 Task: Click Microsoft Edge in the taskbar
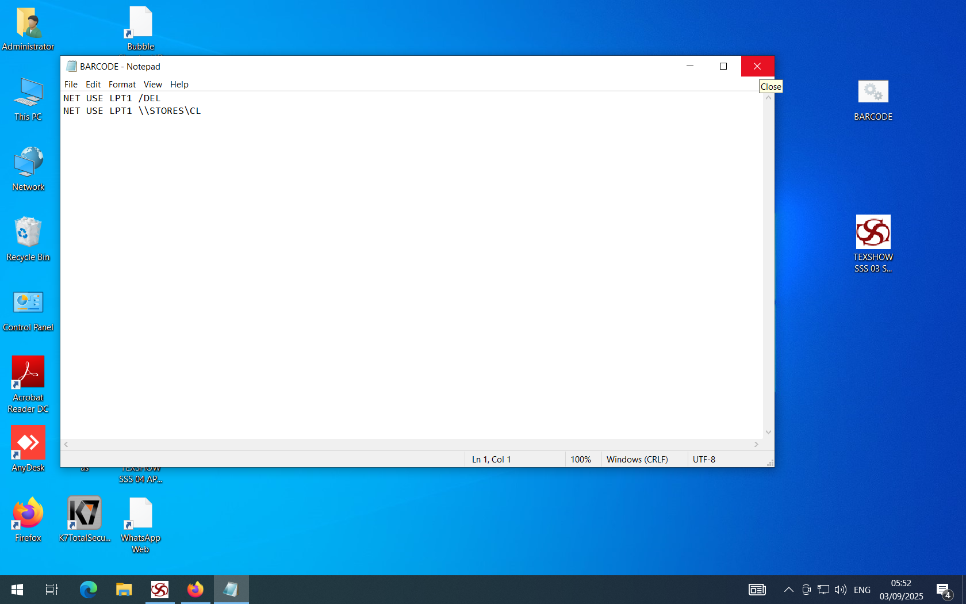(89, 590)
